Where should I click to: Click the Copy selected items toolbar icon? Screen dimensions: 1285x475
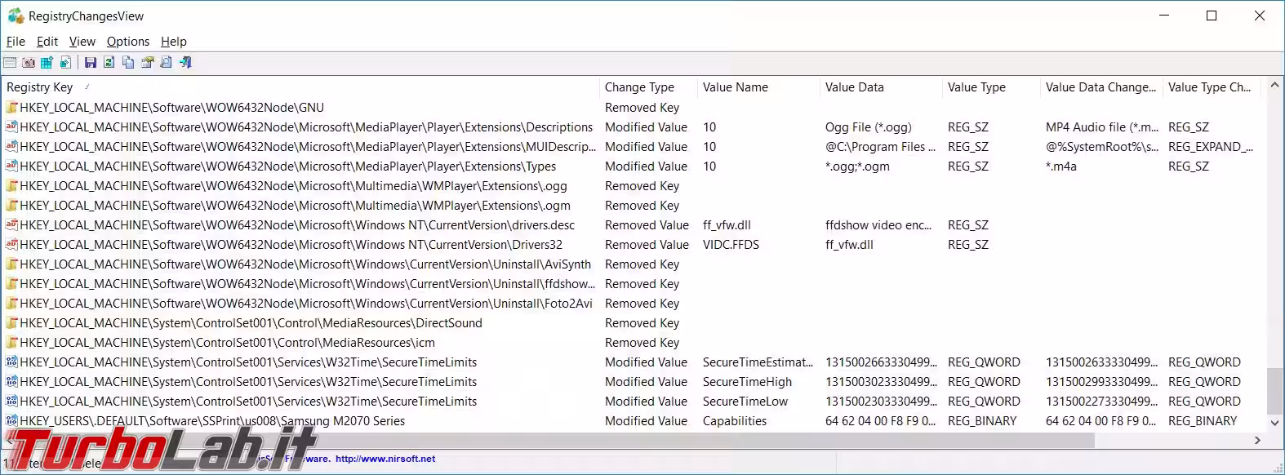(128, 63)
